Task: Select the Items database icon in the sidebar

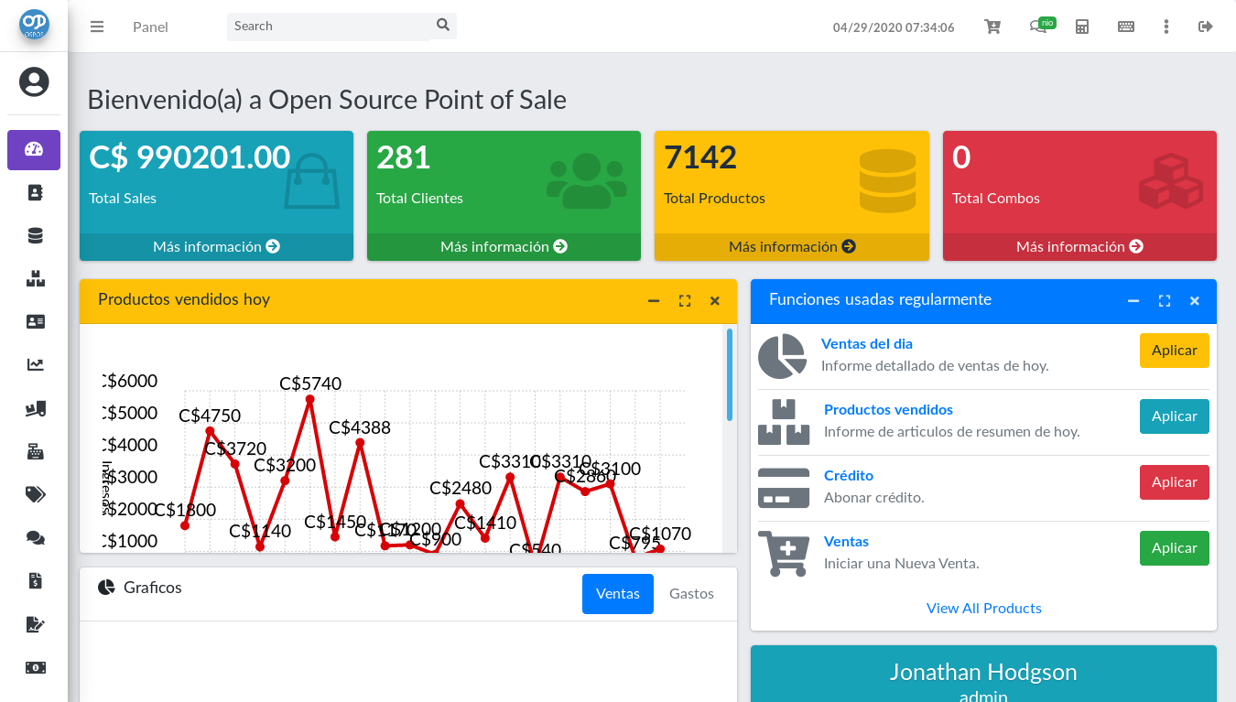Action: (x=34, y=235)
